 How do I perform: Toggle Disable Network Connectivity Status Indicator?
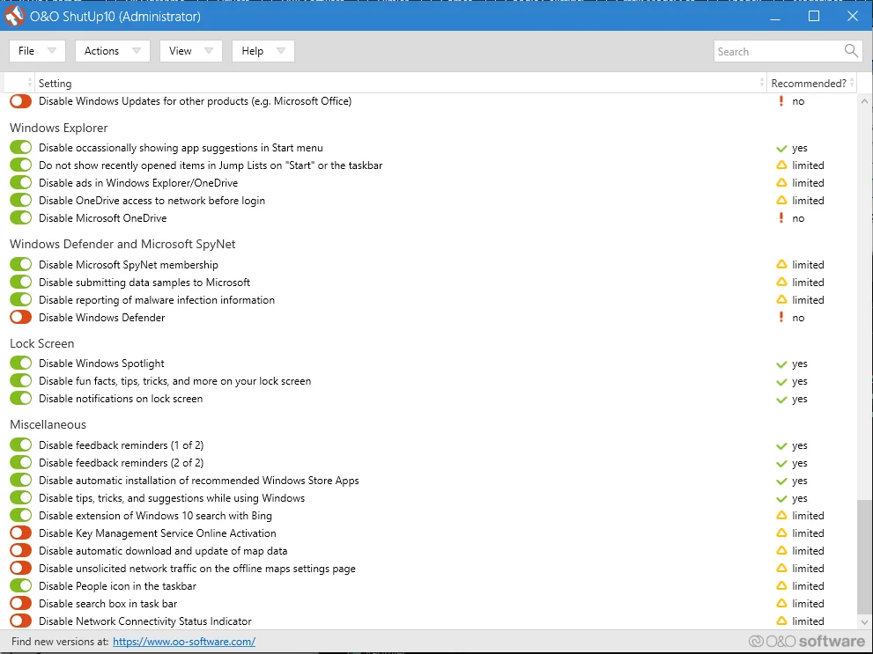(20, 621)
